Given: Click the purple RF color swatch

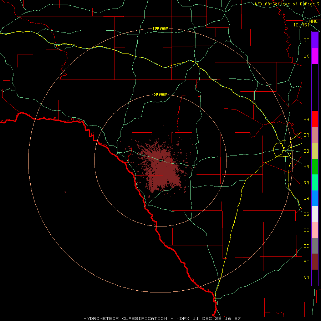Looking at the screenshot, I should pos(315,40).
